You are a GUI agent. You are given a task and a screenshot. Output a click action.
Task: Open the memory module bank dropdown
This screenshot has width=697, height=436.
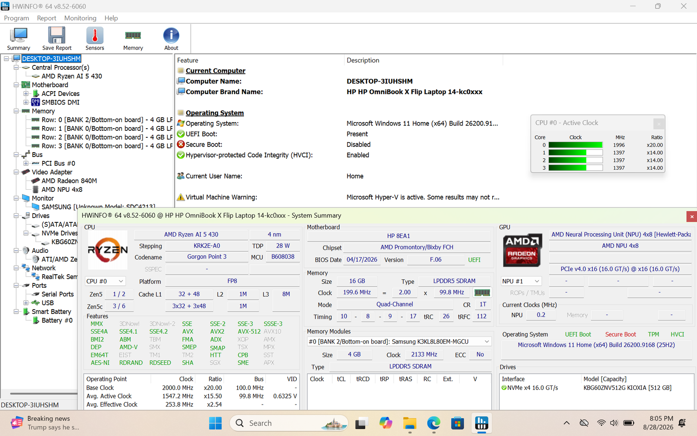[399, 341]
